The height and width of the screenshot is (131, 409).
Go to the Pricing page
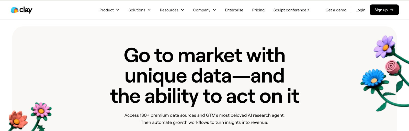pos(258,10)
